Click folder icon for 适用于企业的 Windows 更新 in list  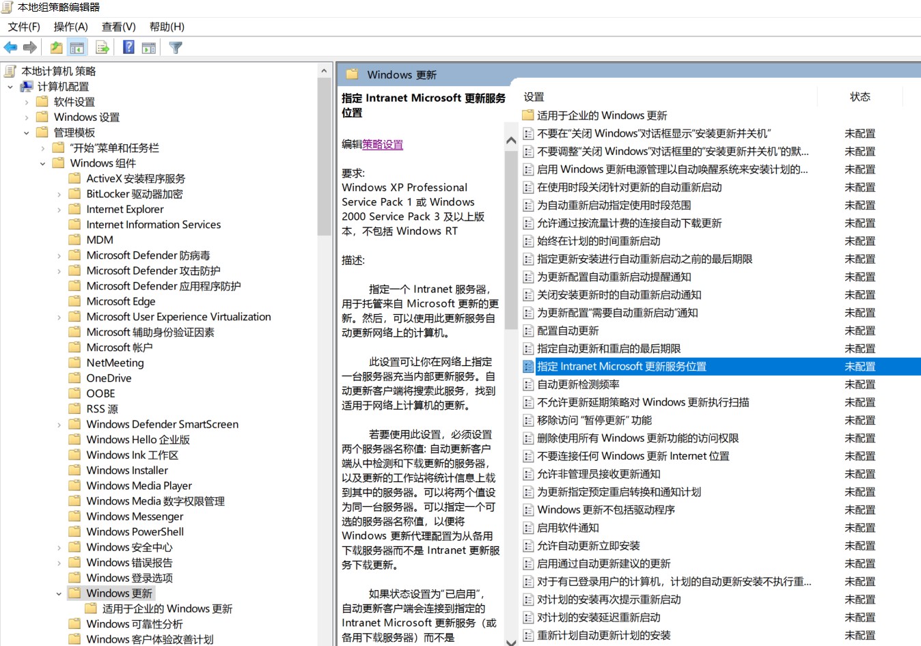coord(528,115)
